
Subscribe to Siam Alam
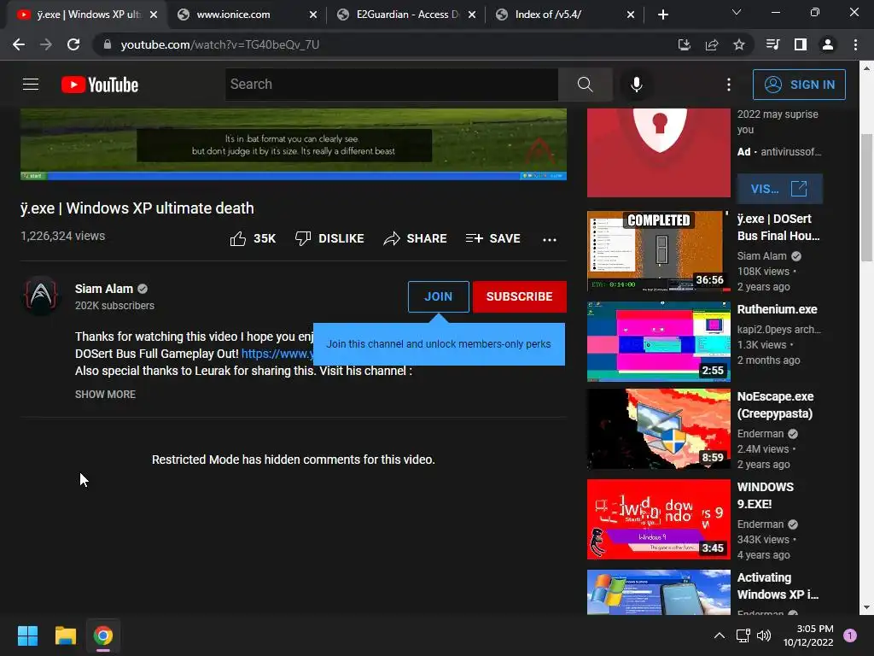tap(520, 296)
